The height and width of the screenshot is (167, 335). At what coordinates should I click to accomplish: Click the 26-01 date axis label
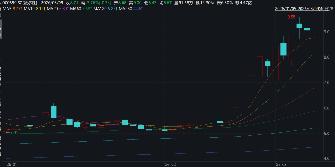click(11, 165)
